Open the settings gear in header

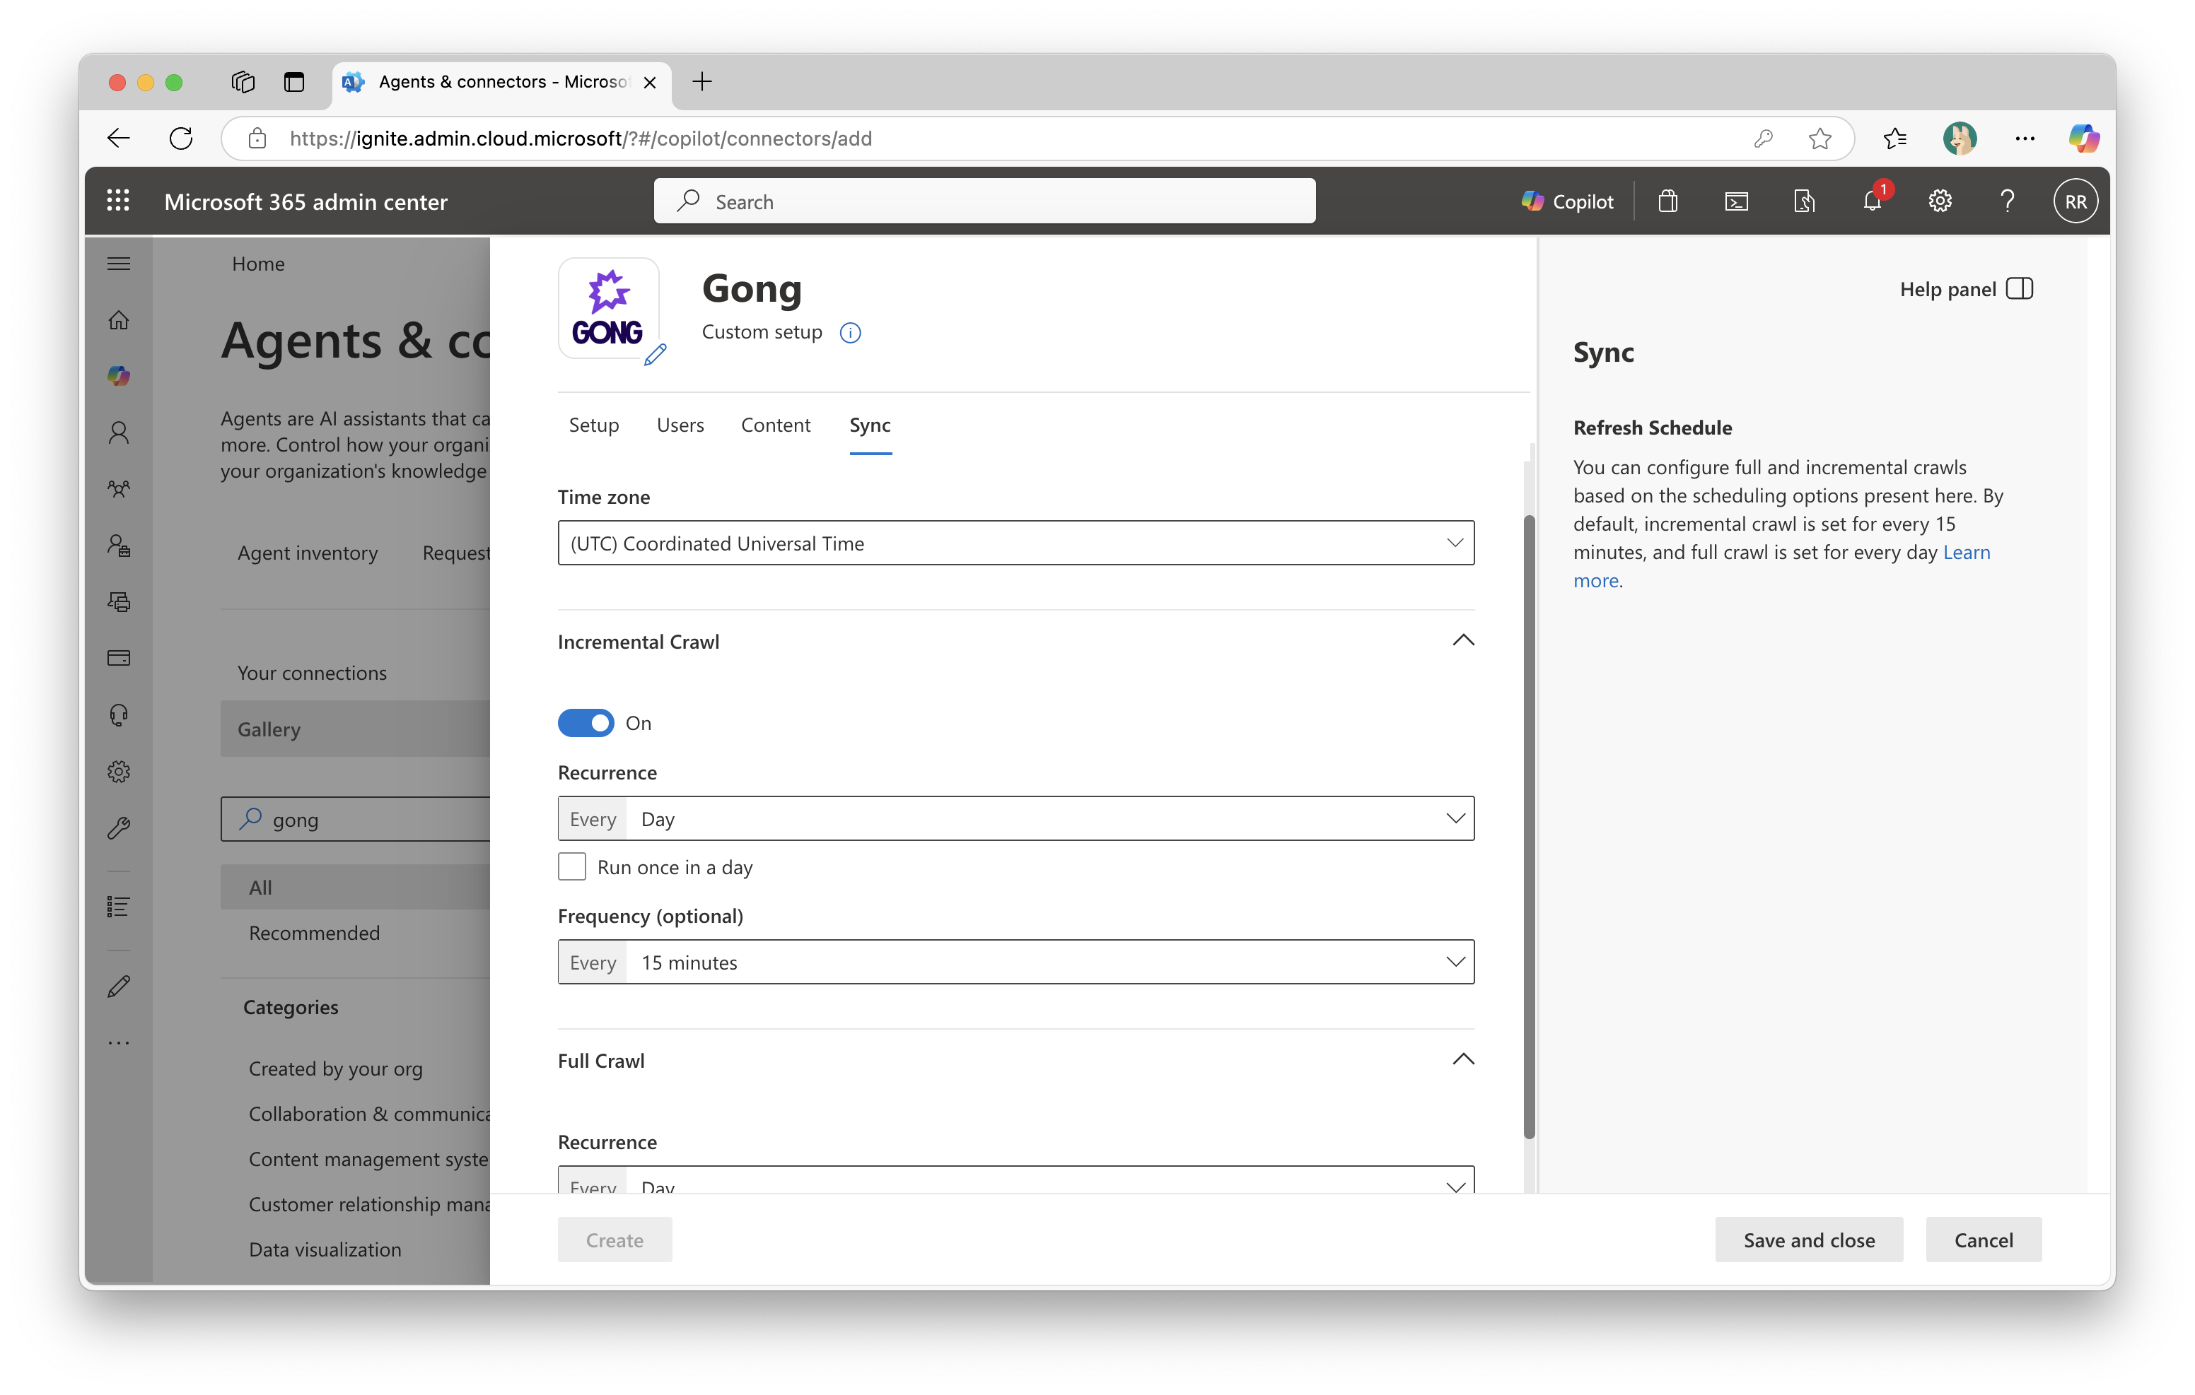coord(1939,201)
